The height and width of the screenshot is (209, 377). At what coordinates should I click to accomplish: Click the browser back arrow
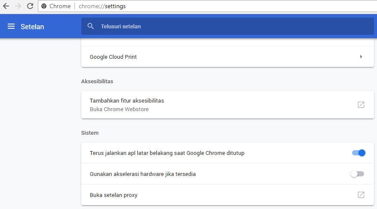[6, 6]
